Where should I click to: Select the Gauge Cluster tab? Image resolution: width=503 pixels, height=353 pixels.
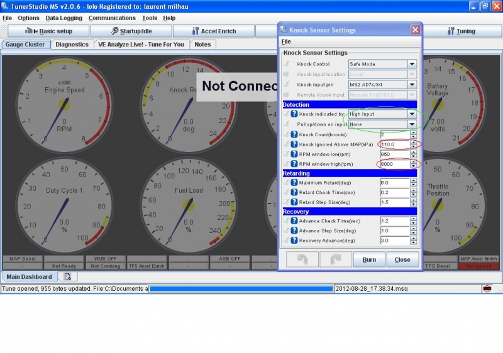click(25, 45)
